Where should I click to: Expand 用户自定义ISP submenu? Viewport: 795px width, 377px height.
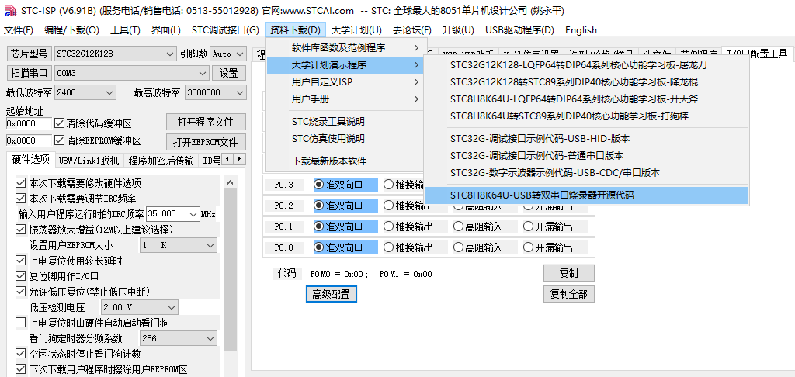346,82
